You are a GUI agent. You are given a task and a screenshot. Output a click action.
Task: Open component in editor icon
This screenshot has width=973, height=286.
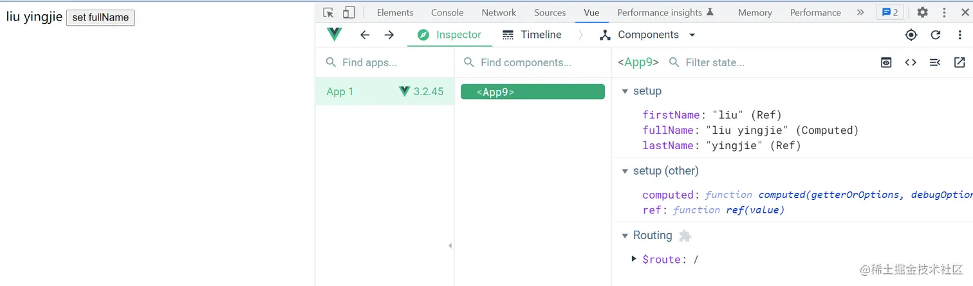click(x=959, y=62)
